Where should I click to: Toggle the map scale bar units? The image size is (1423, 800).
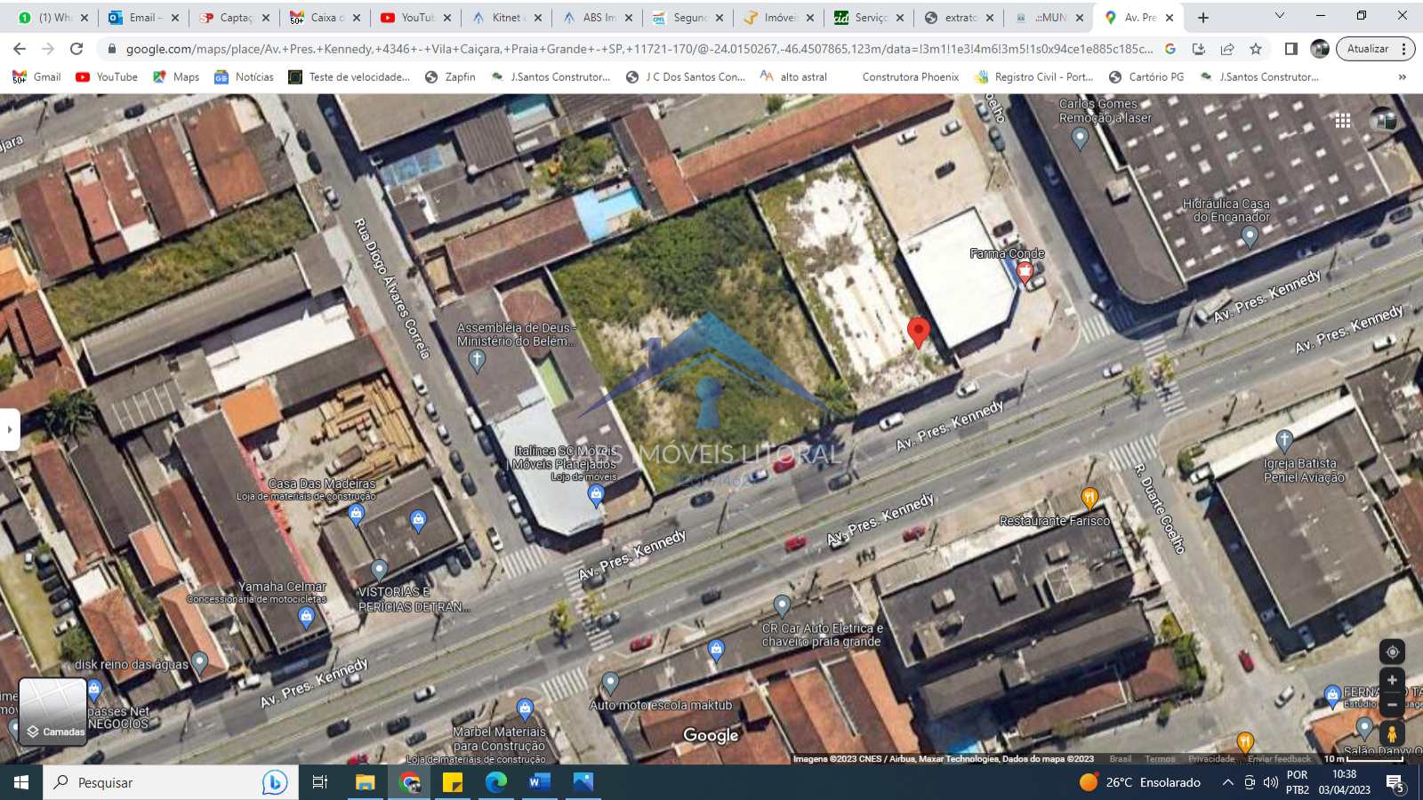(1363, 759)
